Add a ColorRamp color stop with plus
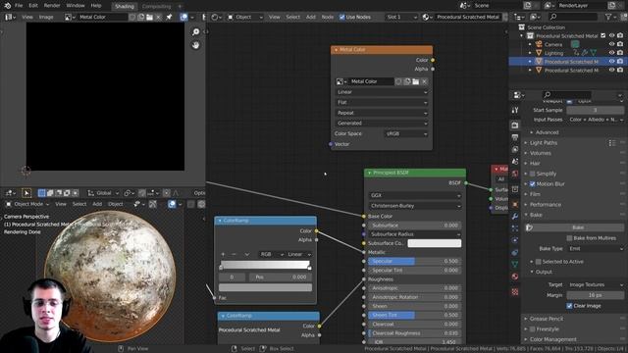 (223, 255)
